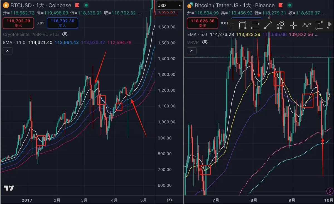
Task: Click the purple EMA value 113,620.47
Action: coord(93,42)
